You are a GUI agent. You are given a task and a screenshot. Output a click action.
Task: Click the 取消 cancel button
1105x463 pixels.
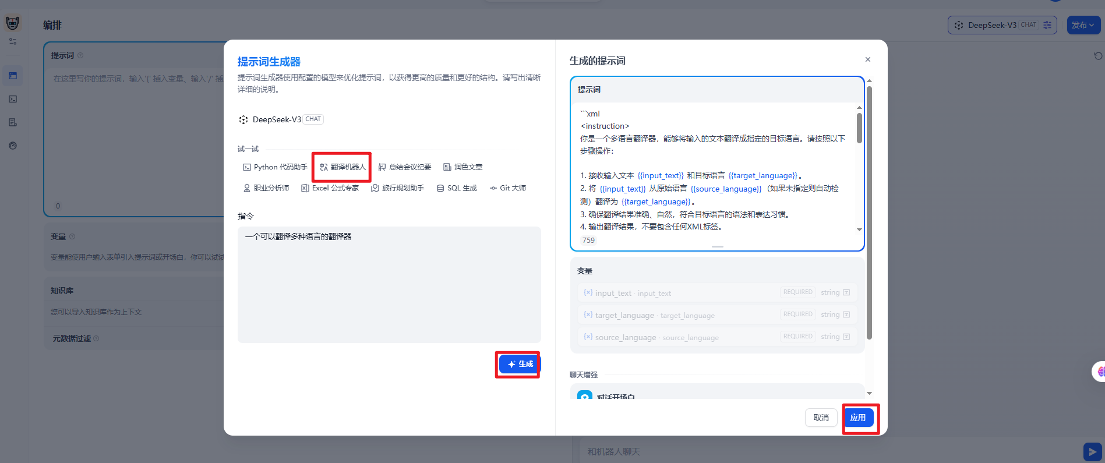(x=821, y=418)
